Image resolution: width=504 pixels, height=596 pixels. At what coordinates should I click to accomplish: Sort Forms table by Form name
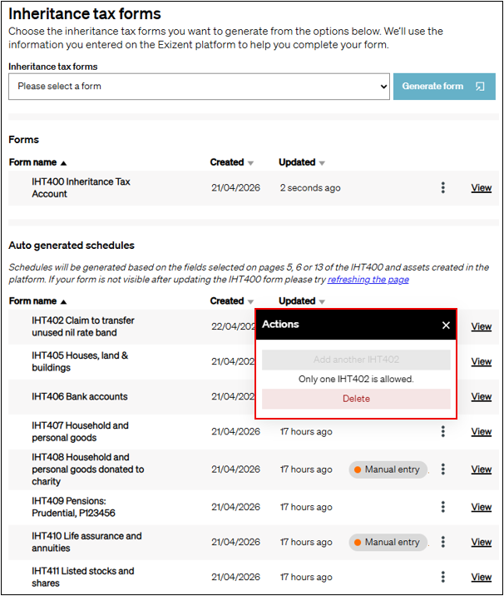38,163
